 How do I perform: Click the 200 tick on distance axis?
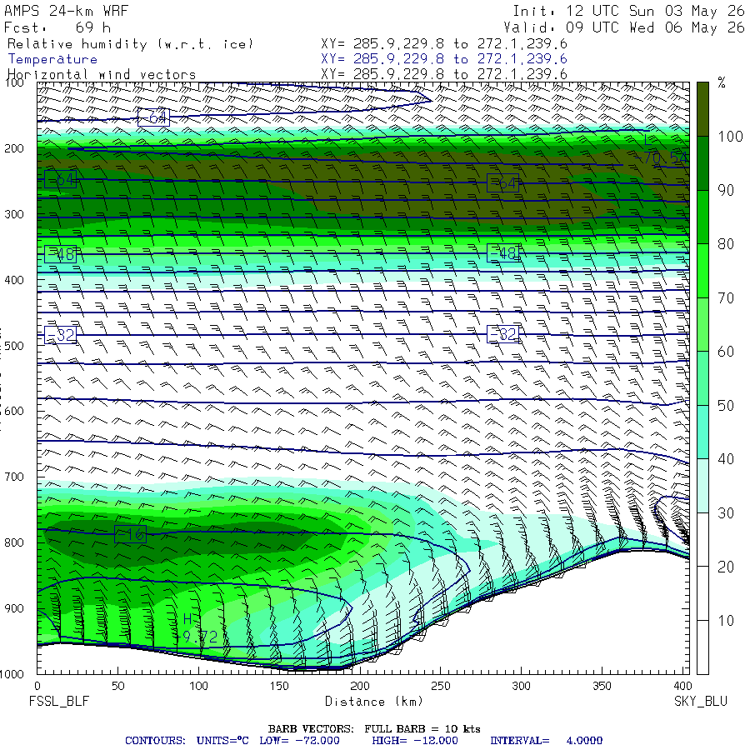pyautogui.click(x=360, y=686)
